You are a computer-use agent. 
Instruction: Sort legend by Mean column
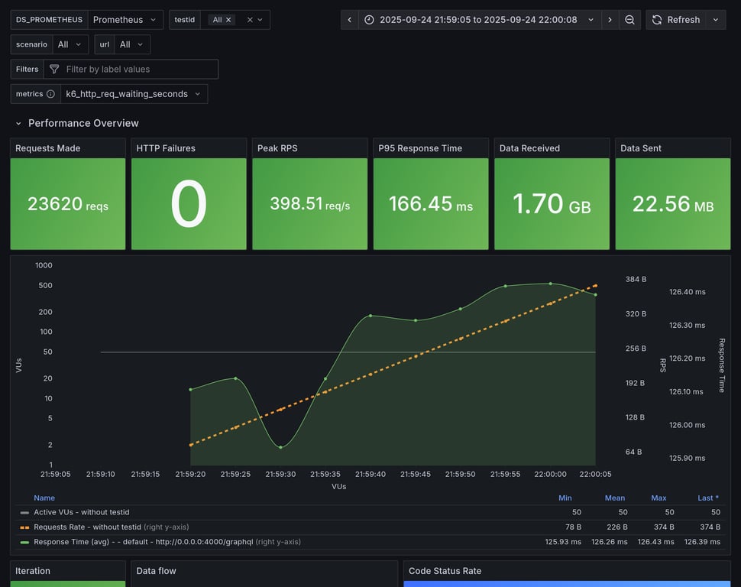(x=615, y=498)
